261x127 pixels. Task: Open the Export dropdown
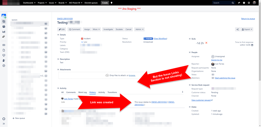[247, 29]
